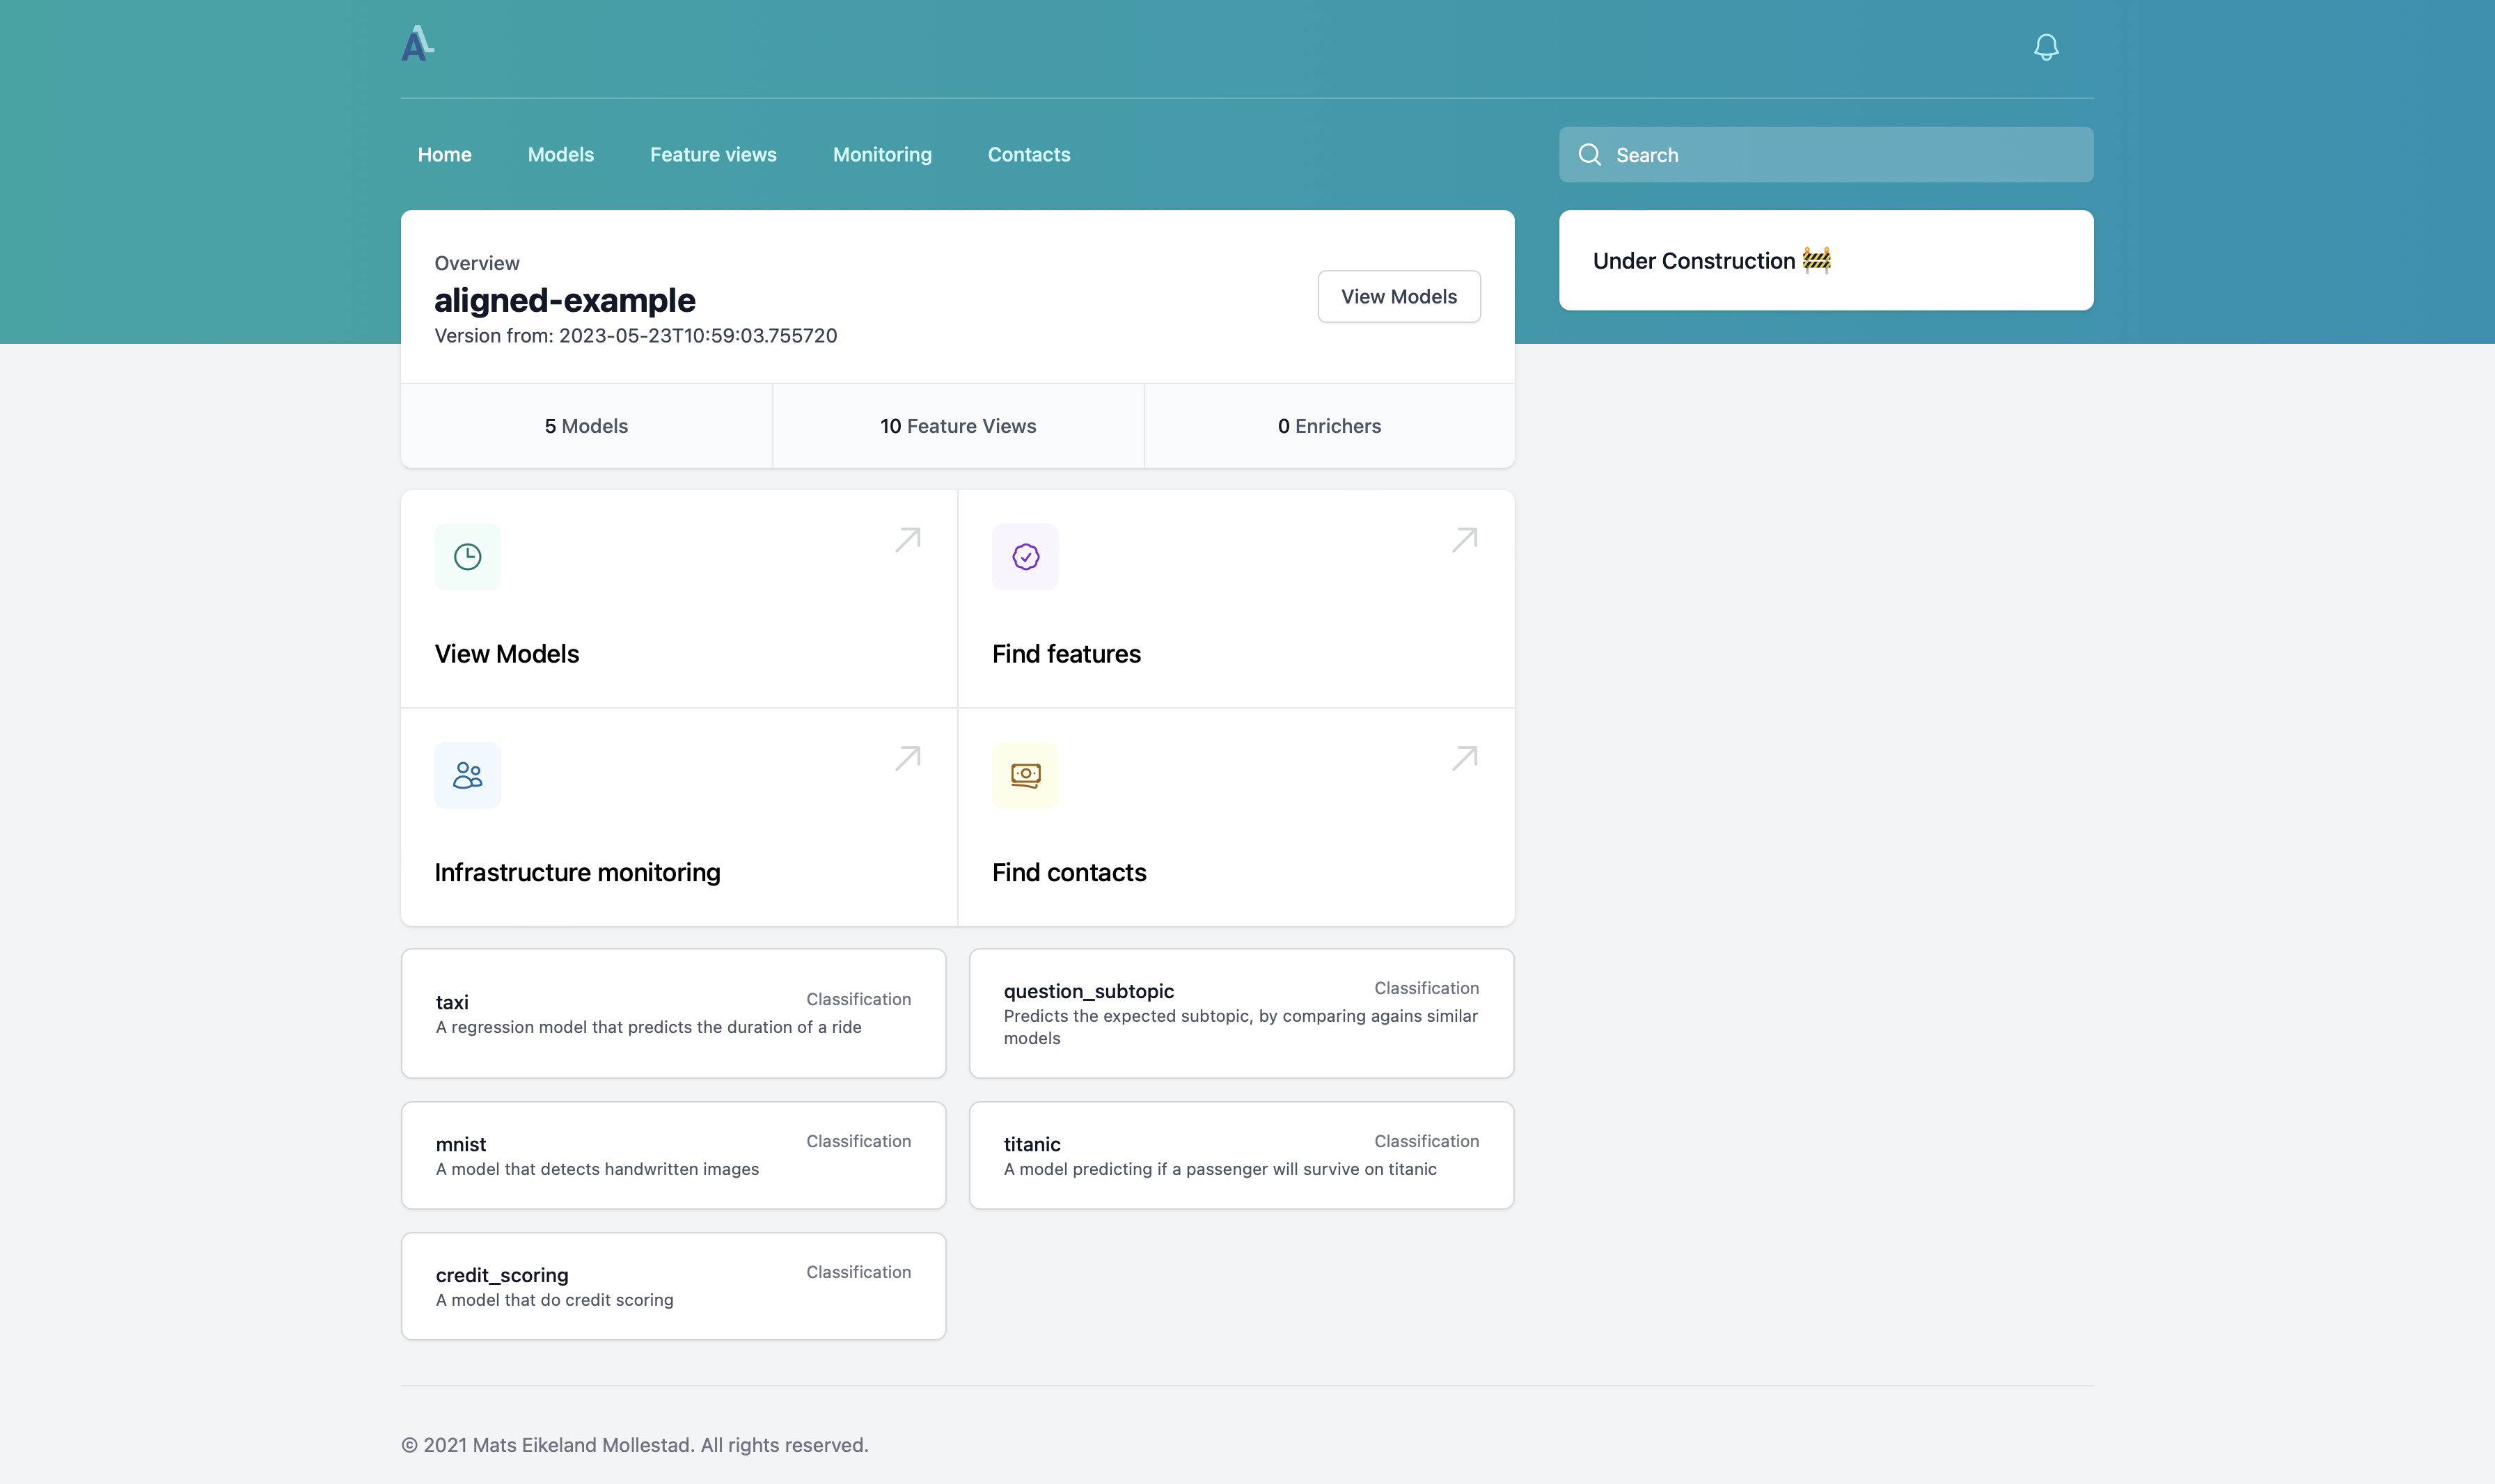Click the View Models button
The height and width of the screenshot is (1484, 2495).
click(1398, 297)
